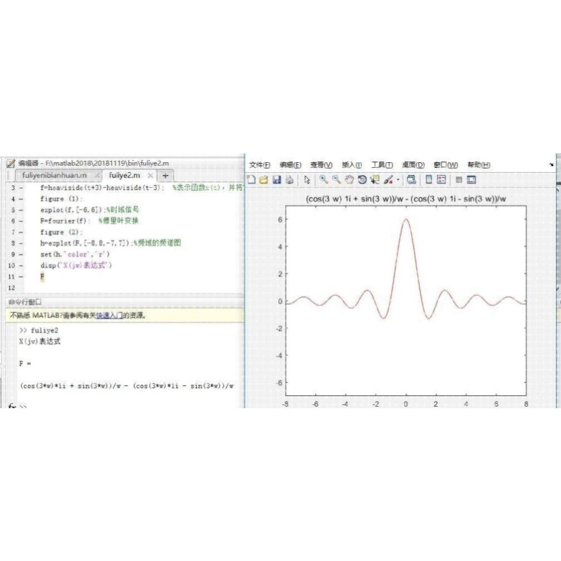Image resolution: width=561 pixels, height=561 pixels.
Task: Click the 命令行窗口 panel title
Action: (x=25, y=302)
